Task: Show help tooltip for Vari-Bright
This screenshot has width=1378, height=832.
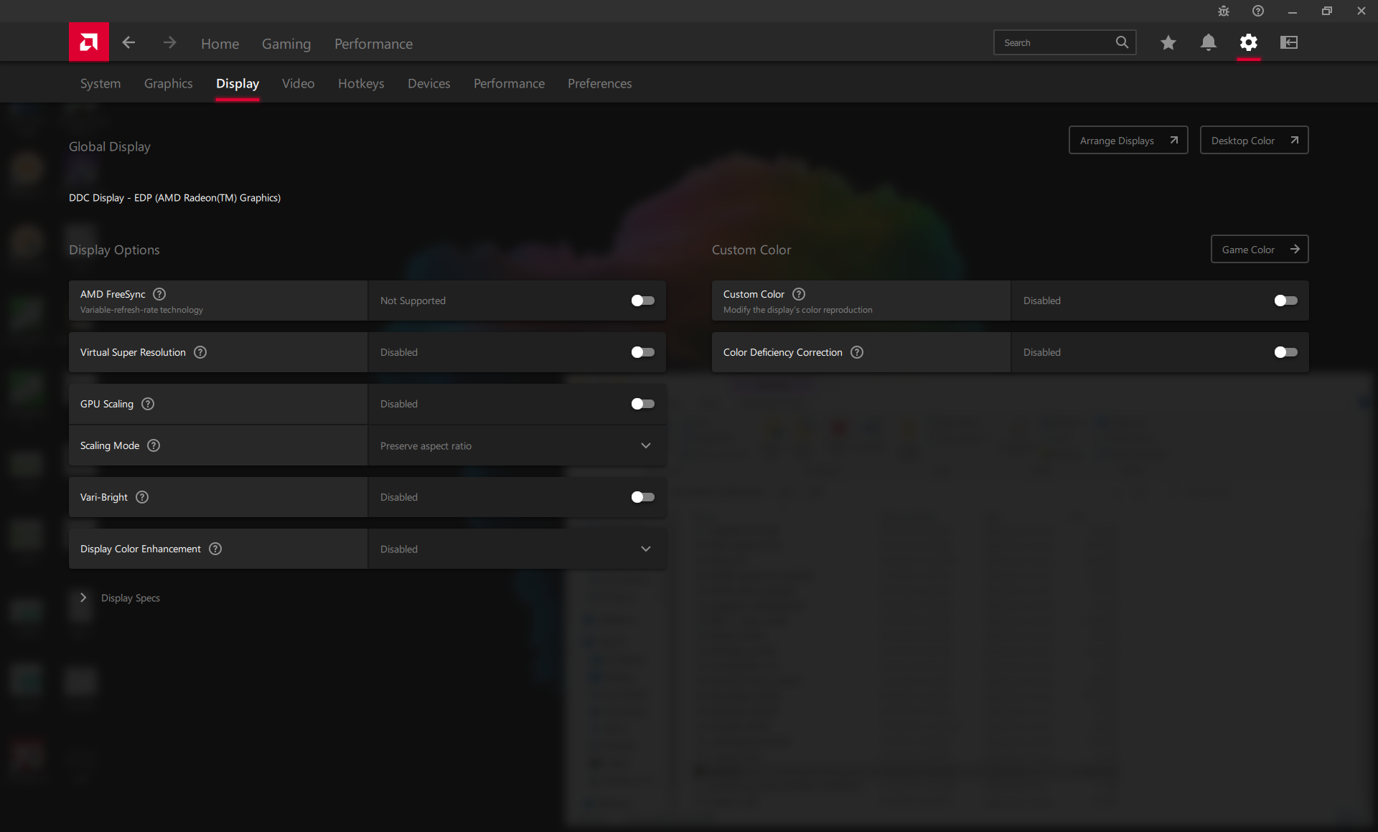Action: [142, 497]
